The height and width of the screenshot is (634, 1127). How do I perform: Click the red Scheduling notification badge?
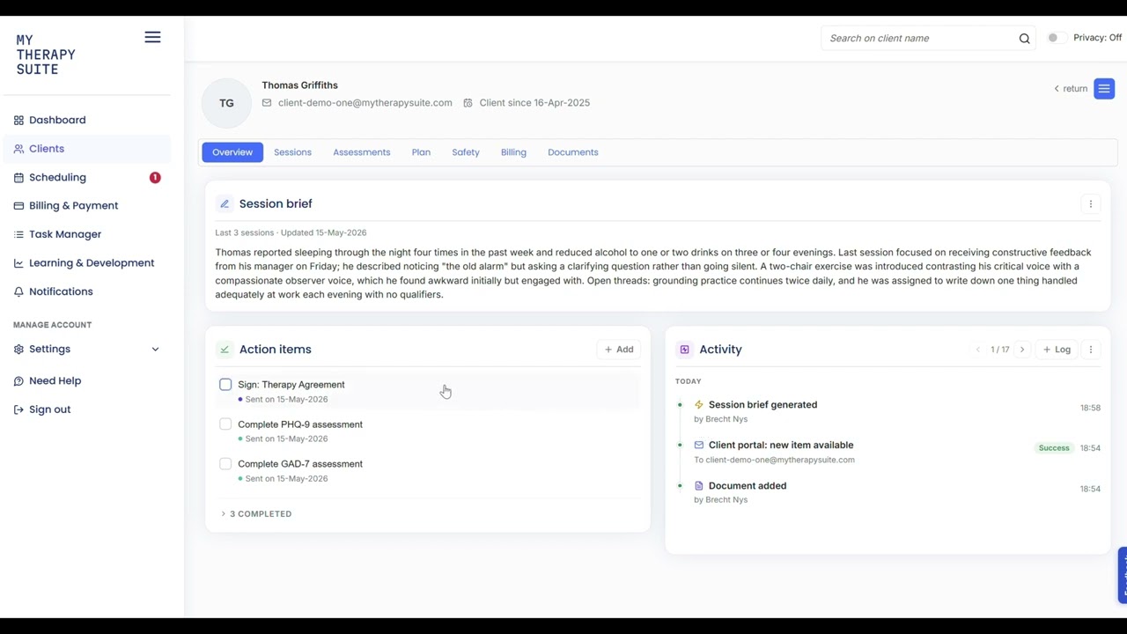(x=155, y=178)
